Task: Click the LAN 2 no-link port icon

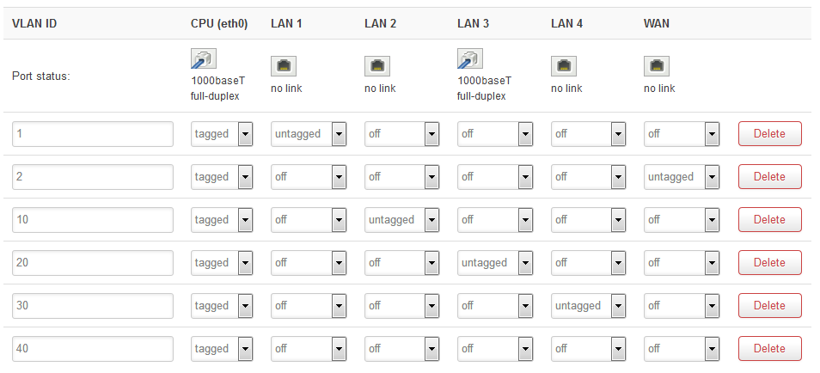Action: pyautogui.click(x=377, y=66)
